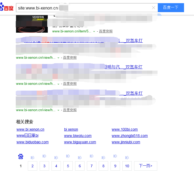This screenshot has width=194, height=172.
Task: Click the paw icon above page 2
Action: 33,158
